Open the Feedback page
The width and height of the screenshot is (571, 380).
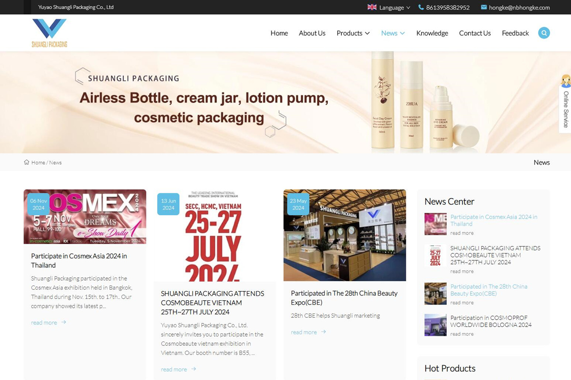coord(515,33)
